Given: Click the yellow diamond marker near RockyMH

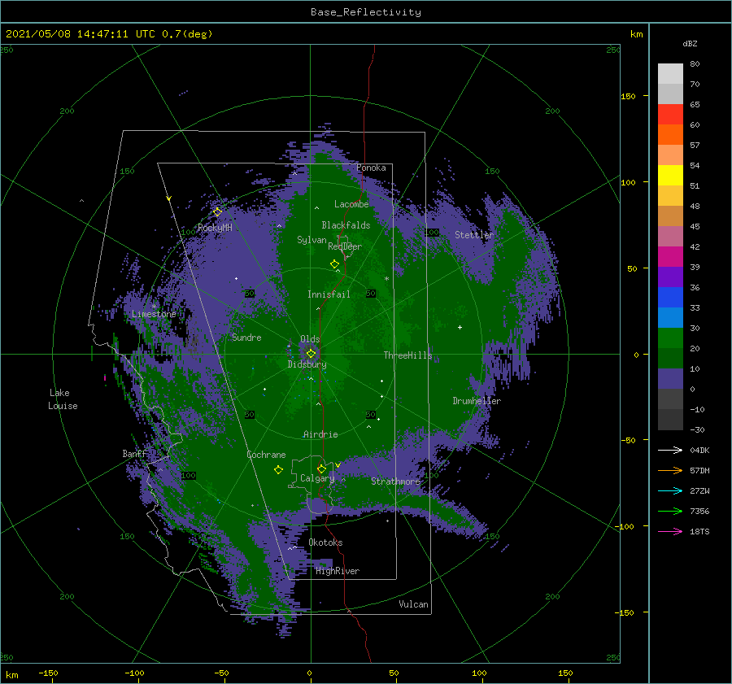Looking at the screenshot, I should (x=217, y=212).
